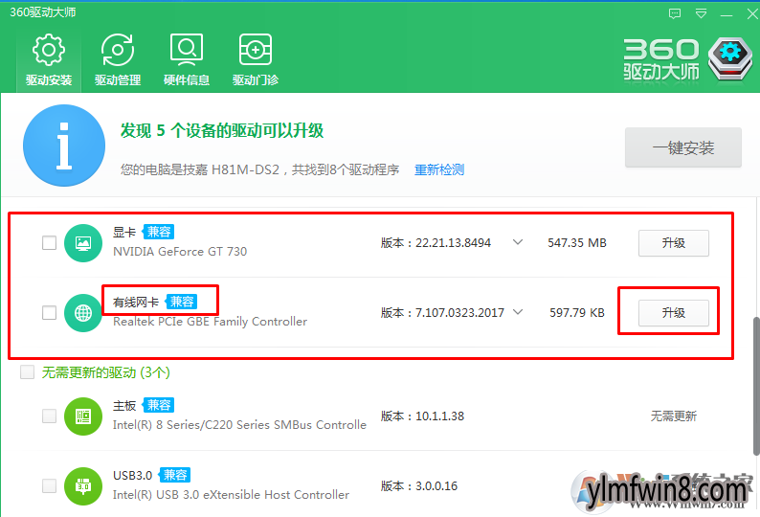Click size value 597.79 KB
760x517 pixels.
pos(577,313)
